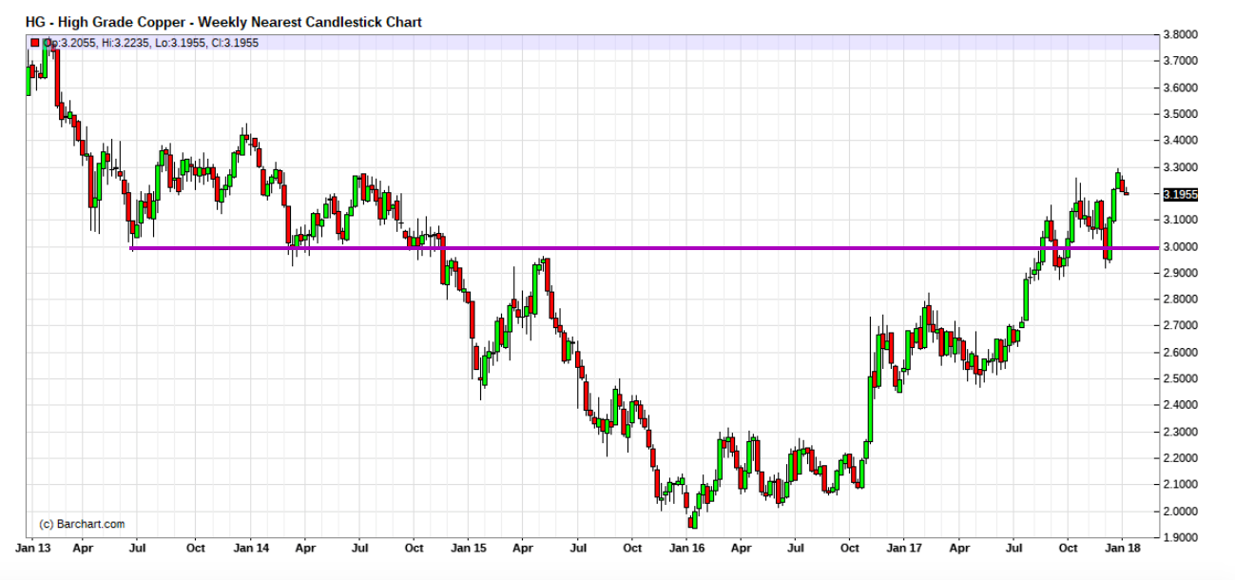1235x580 pixels.
Task: Click the 3.5000 price axis label
Action: (x=1181, y=114)
